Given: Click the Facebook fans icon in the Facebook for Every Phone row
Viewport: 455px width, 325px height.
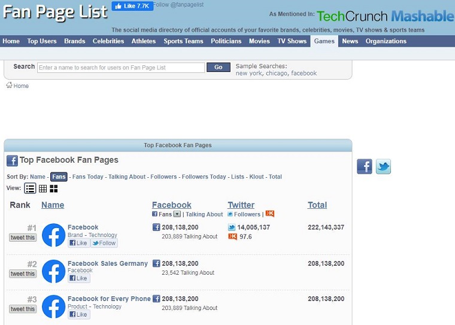Looking at the screenshot, I should tap(156, 298).
